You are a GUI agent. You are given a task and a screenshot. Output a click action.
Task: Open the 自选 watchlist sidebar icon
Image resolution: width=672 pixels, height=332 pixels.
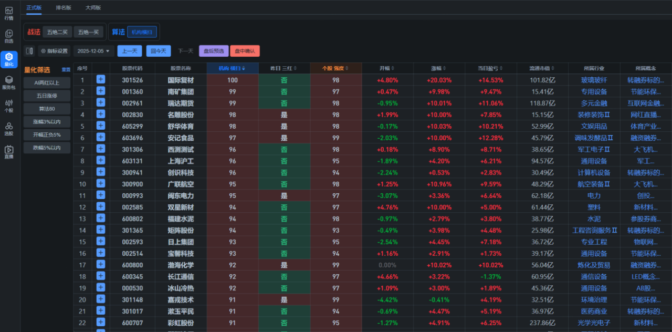pos(9,36)
